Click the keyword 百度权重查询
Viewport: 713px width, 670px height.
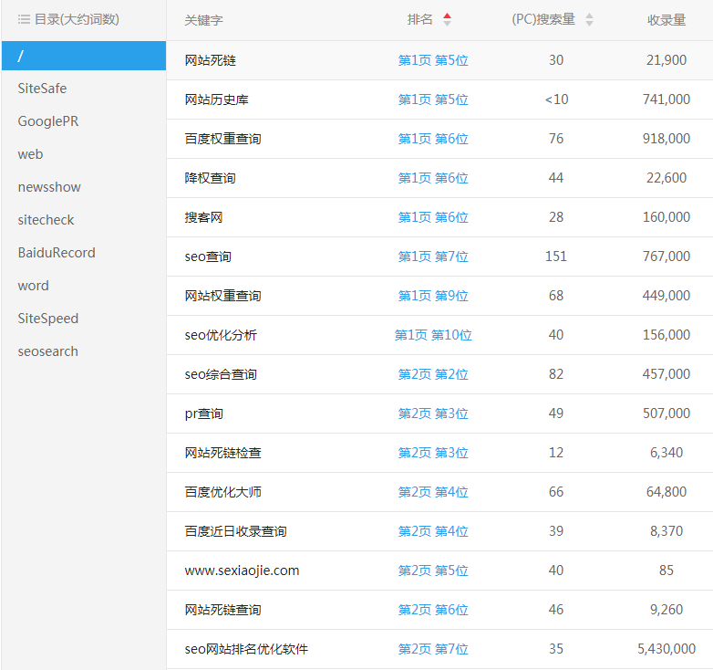tap(222, 139)
